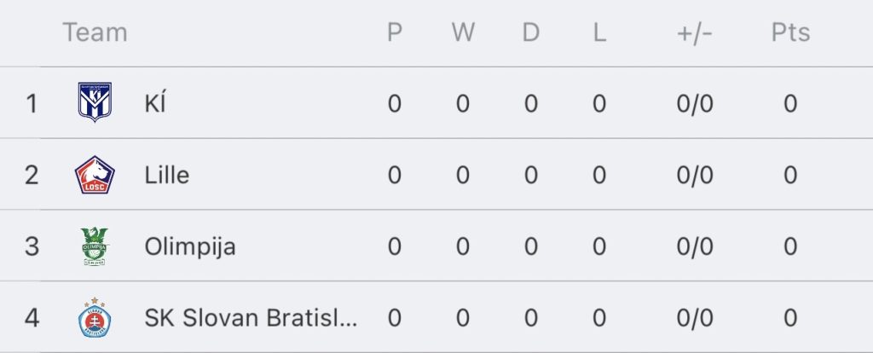This screenshot has width=873, height=353.
Task: Click the L column header
Action: coord(599,32)
